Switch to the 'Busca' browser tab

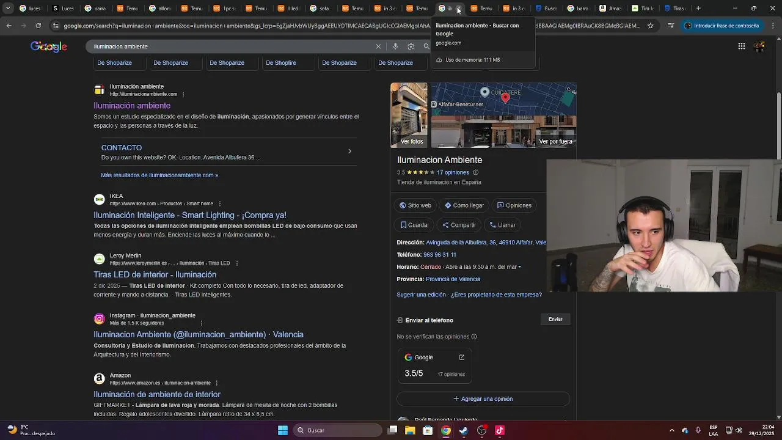545,9
